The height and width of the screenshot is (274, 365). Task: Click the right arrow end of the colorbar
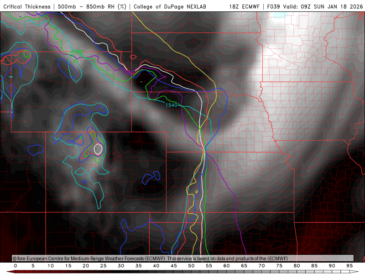click(355, 272)
